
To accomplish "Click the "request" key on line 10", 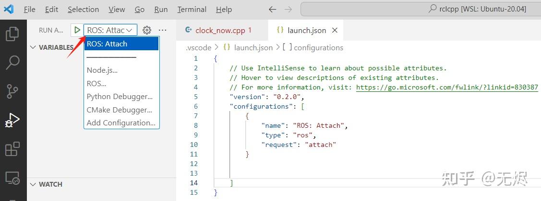I will tap(279, 145).
